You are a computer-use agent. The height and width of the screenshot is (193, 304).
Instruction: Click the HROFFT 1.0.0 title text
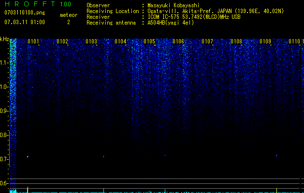pyautogui.click(x=38, y=4)
